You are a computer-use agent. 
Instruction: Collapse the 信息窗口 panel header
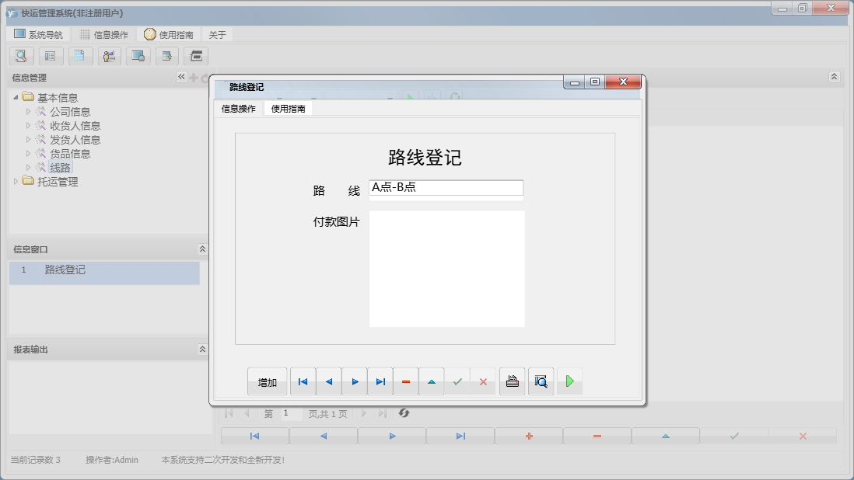(x=201, y=249)
